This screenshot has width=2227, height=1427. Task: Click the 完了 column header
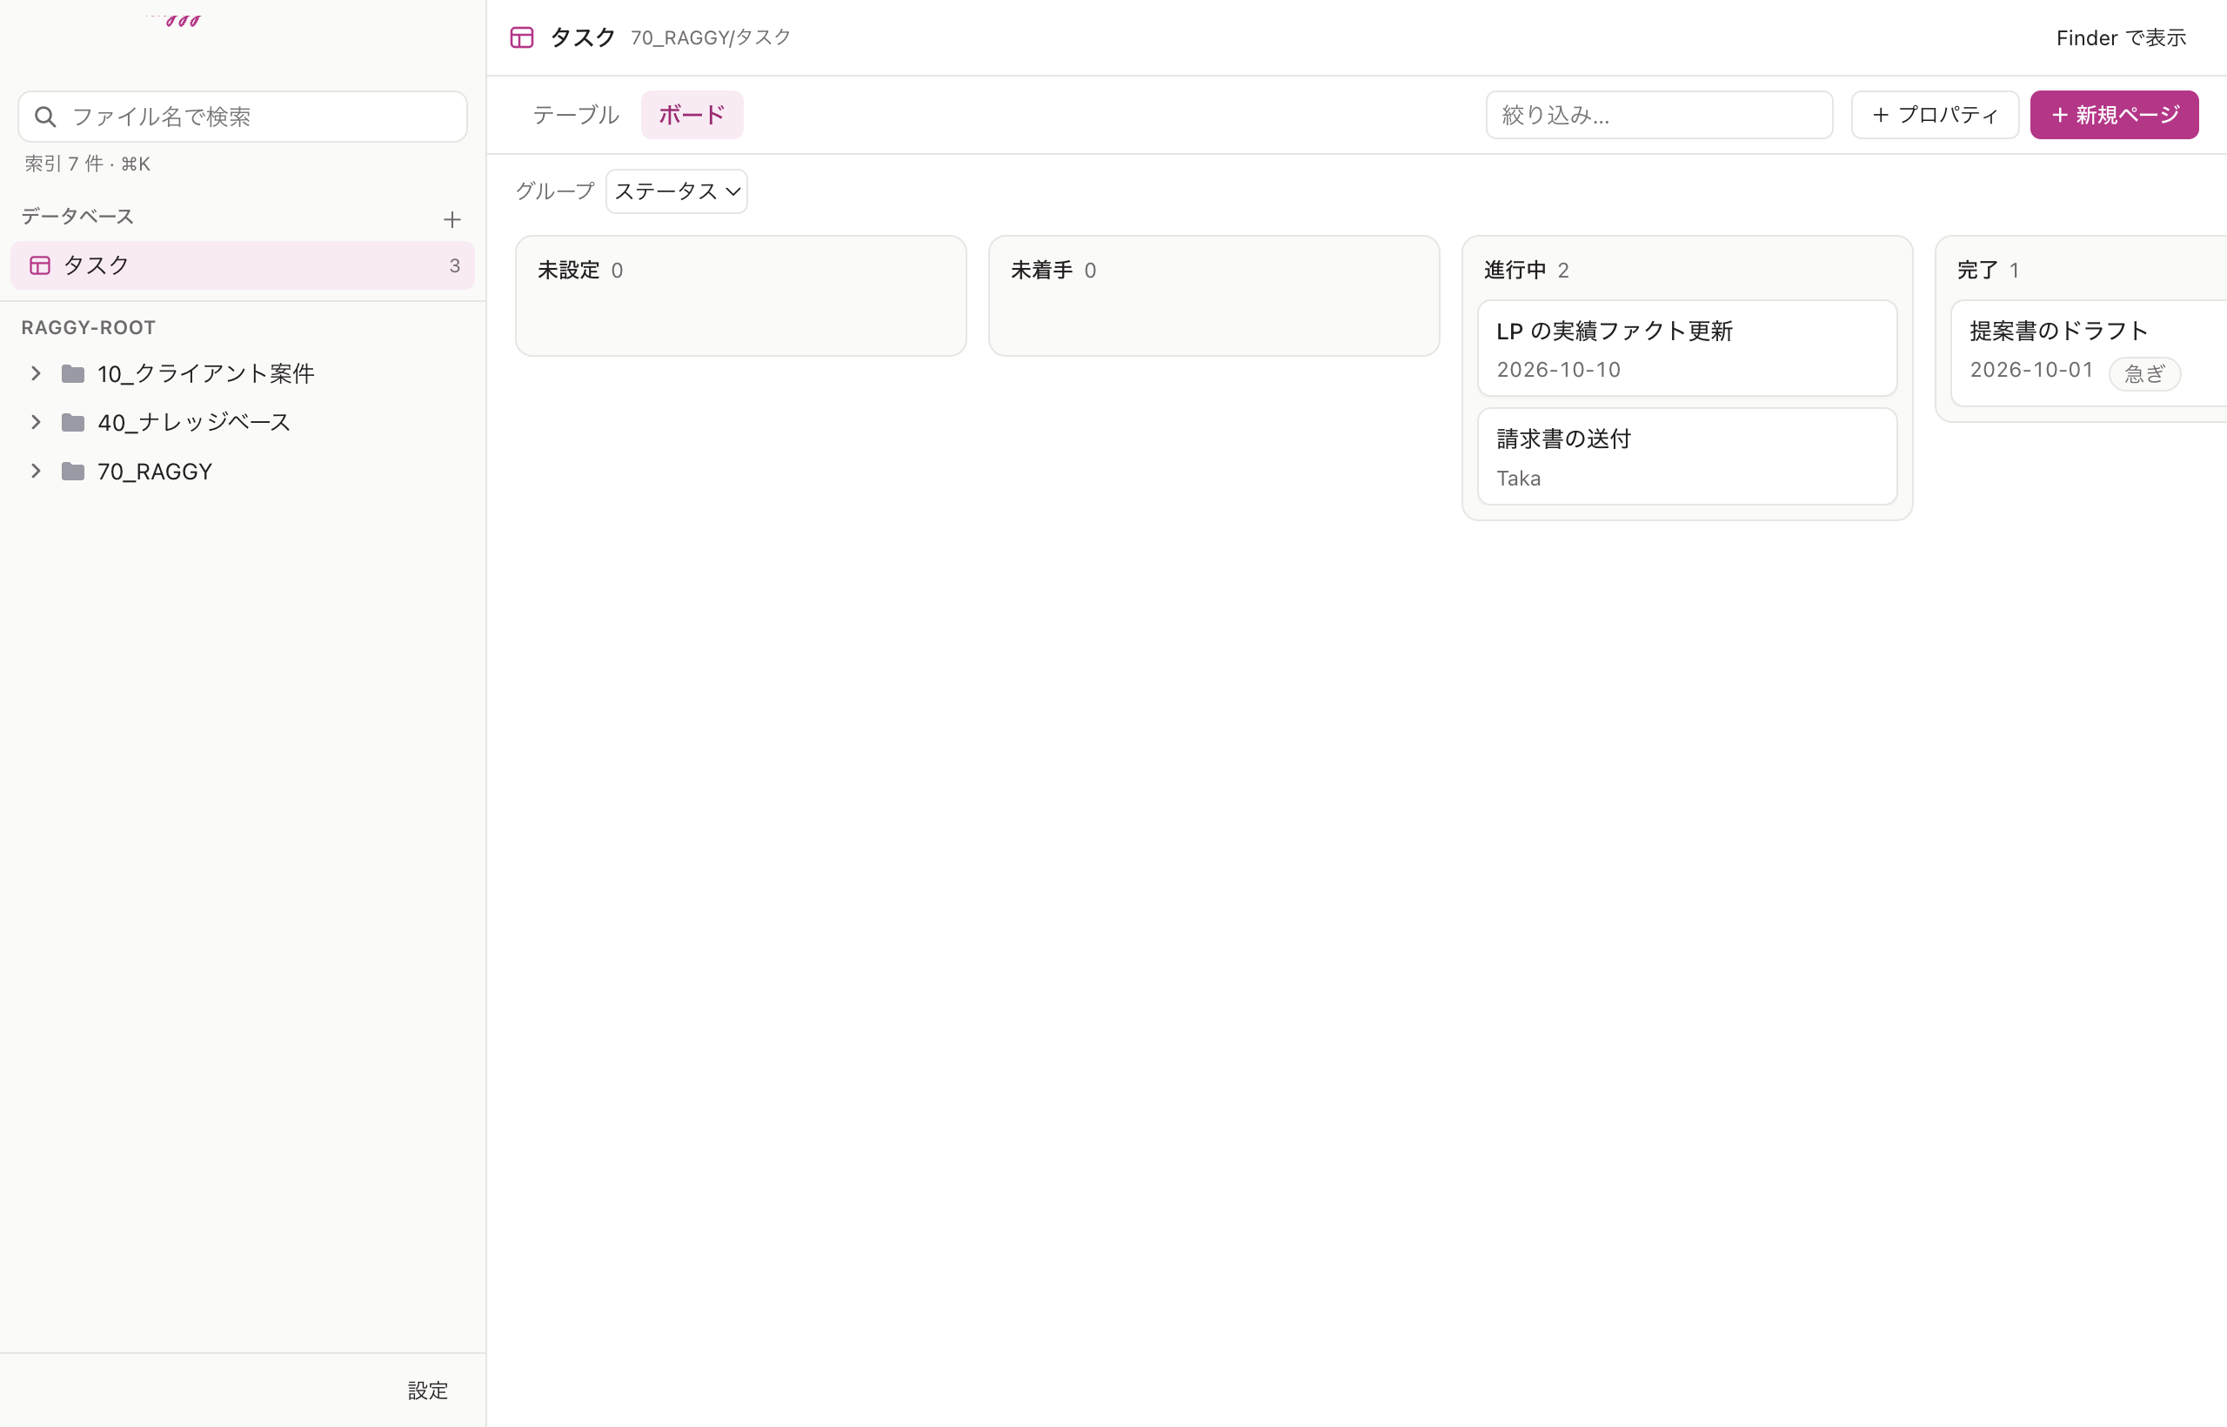pos(1976,271)
